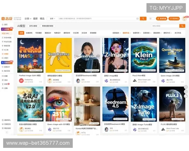Screen dimensions: 189x151
Task: Click the 管理收藏的模型 button
Action: [48, 26]
